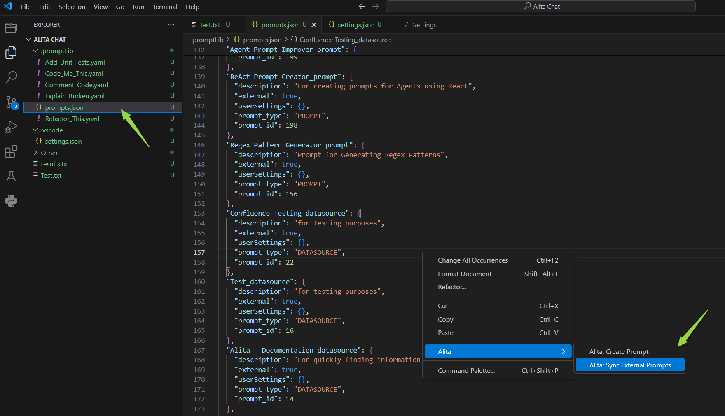Open results.txt file
This screenshot has height=416, width=725.
(103, 164)
